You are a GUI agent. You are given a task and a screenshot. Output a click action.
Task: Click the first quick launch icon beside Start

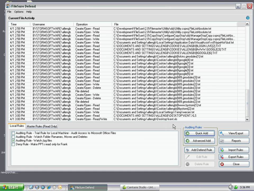(x=31, y=187)
